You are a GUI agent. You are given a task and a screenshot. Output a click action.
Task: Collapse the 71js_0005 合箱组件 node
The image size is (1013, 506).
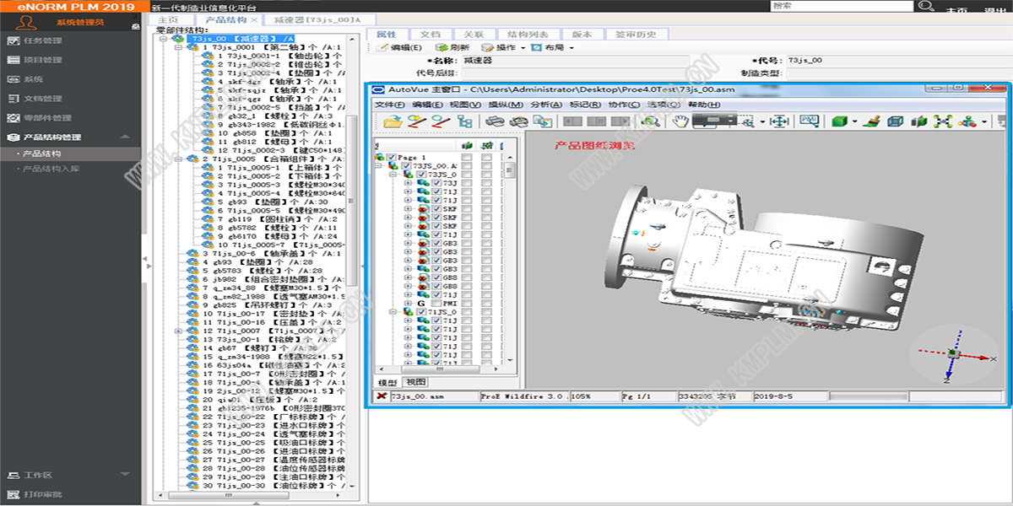178,159
